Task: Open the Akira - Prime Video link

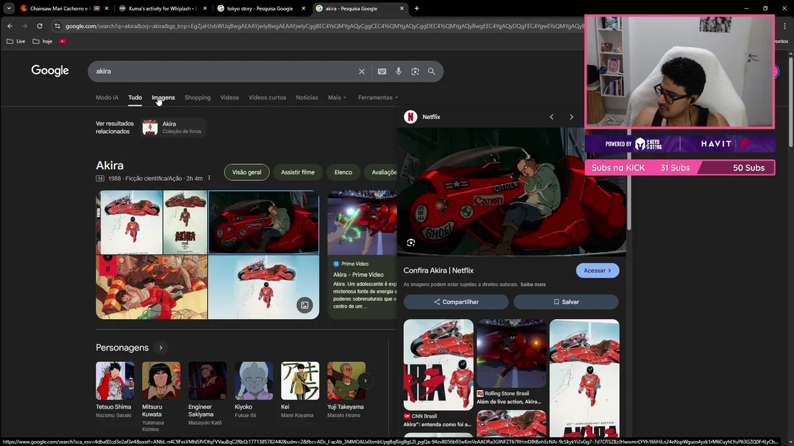Action: coord(359,274)
